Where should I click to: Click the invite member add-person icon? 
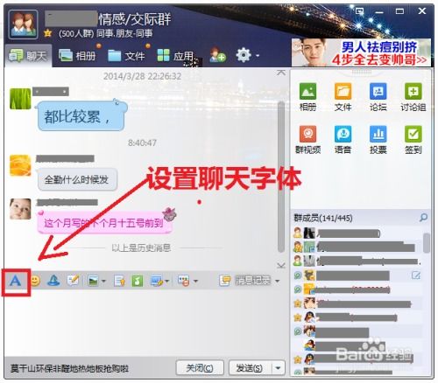coord(217,55)
